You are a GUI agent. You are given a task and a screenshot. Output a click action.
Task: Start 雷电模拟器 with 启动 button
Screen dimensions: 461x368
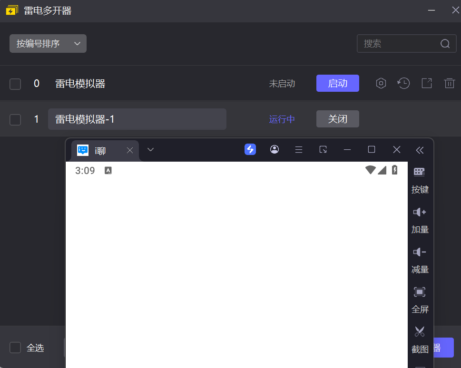pos(337,83)
